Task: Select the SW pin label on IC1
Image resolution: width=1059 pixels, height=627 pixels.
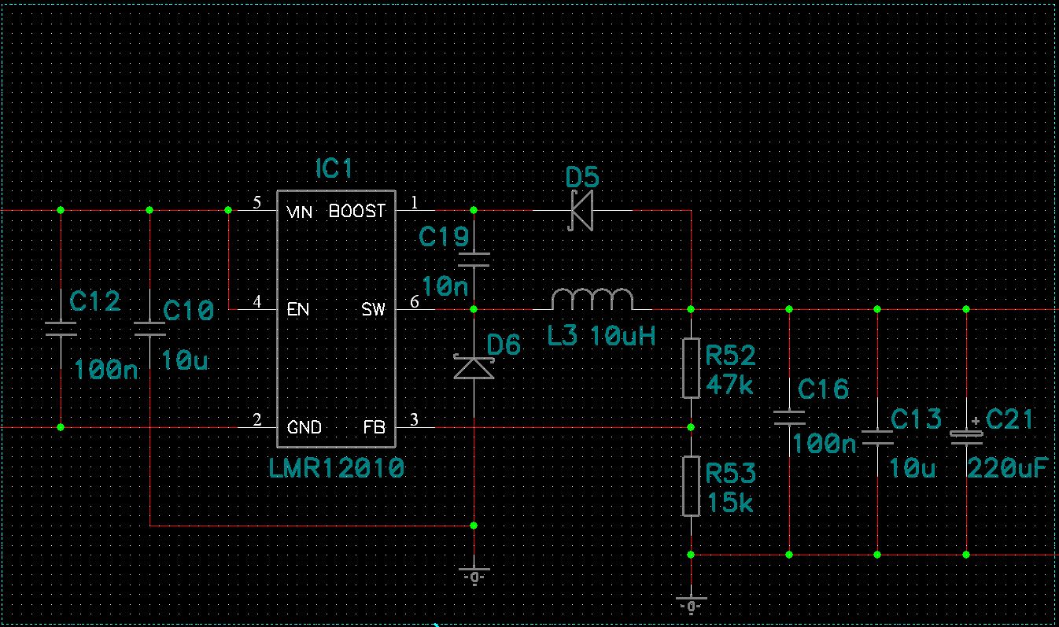Action: click(374, 310)
